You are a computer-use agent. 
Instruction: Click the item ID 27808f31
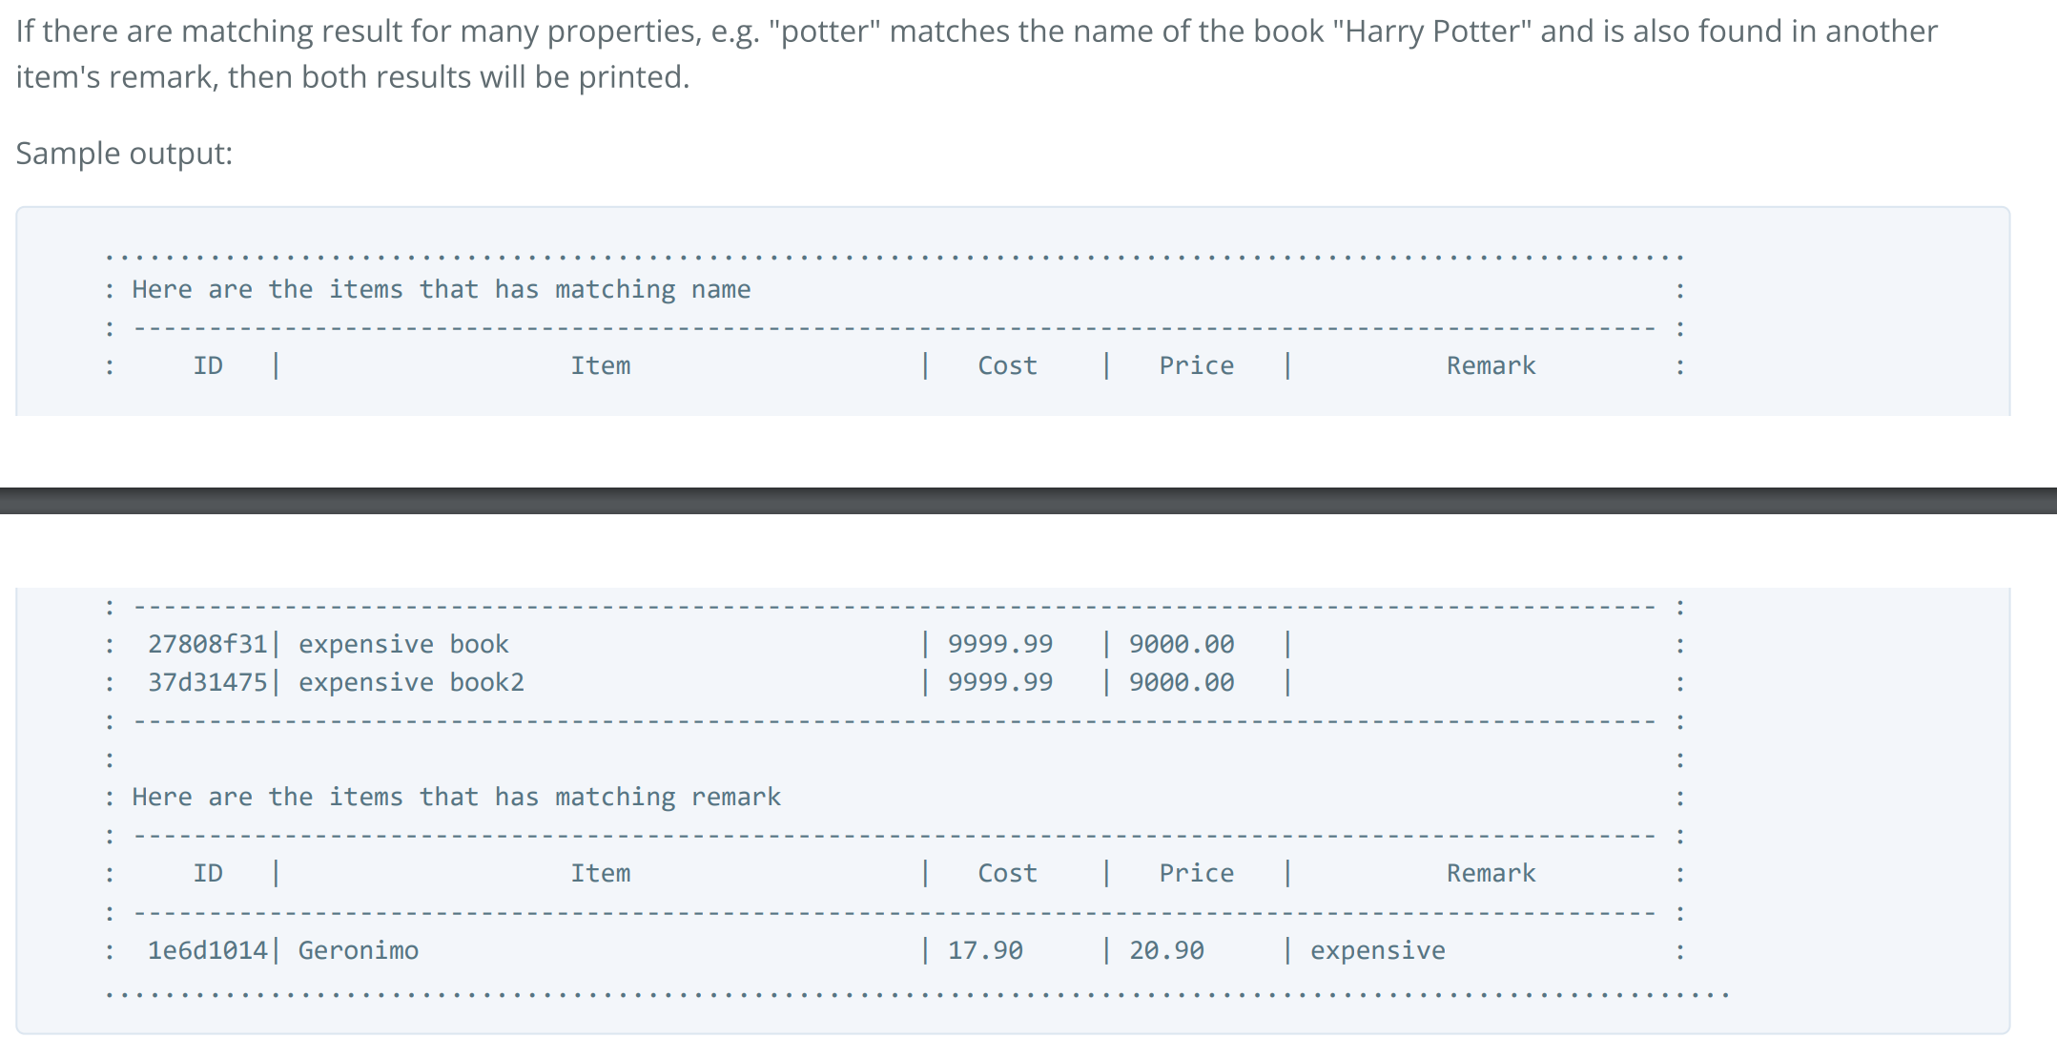[207, 644]
